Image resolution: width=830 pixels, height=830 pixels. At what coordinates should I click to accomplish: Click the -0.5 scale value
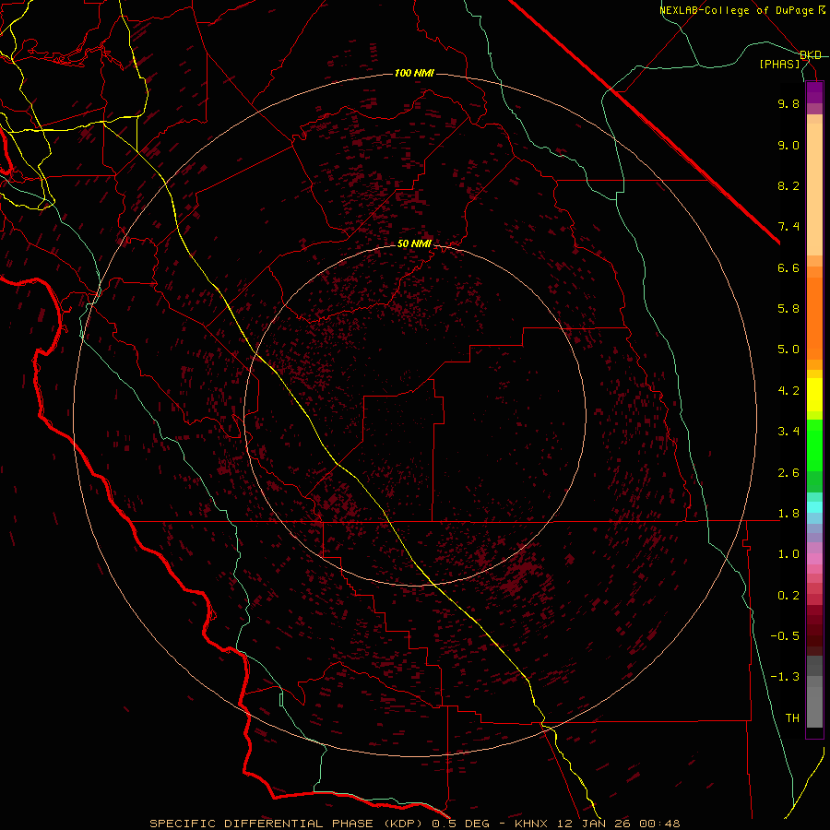pyautogui.click(x=785, y=636)
